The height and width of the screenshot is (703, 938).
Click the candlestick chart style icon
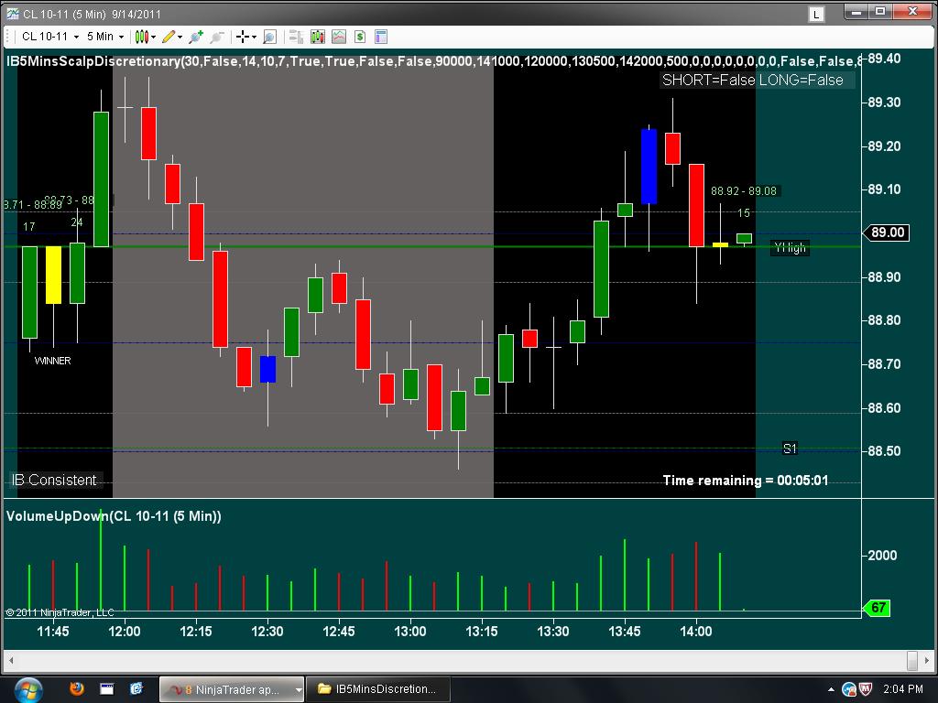point(141,37)
